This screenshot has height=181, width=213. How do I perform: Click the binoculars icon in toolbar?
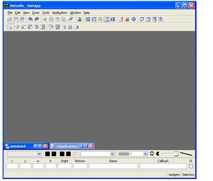point(100,19)
